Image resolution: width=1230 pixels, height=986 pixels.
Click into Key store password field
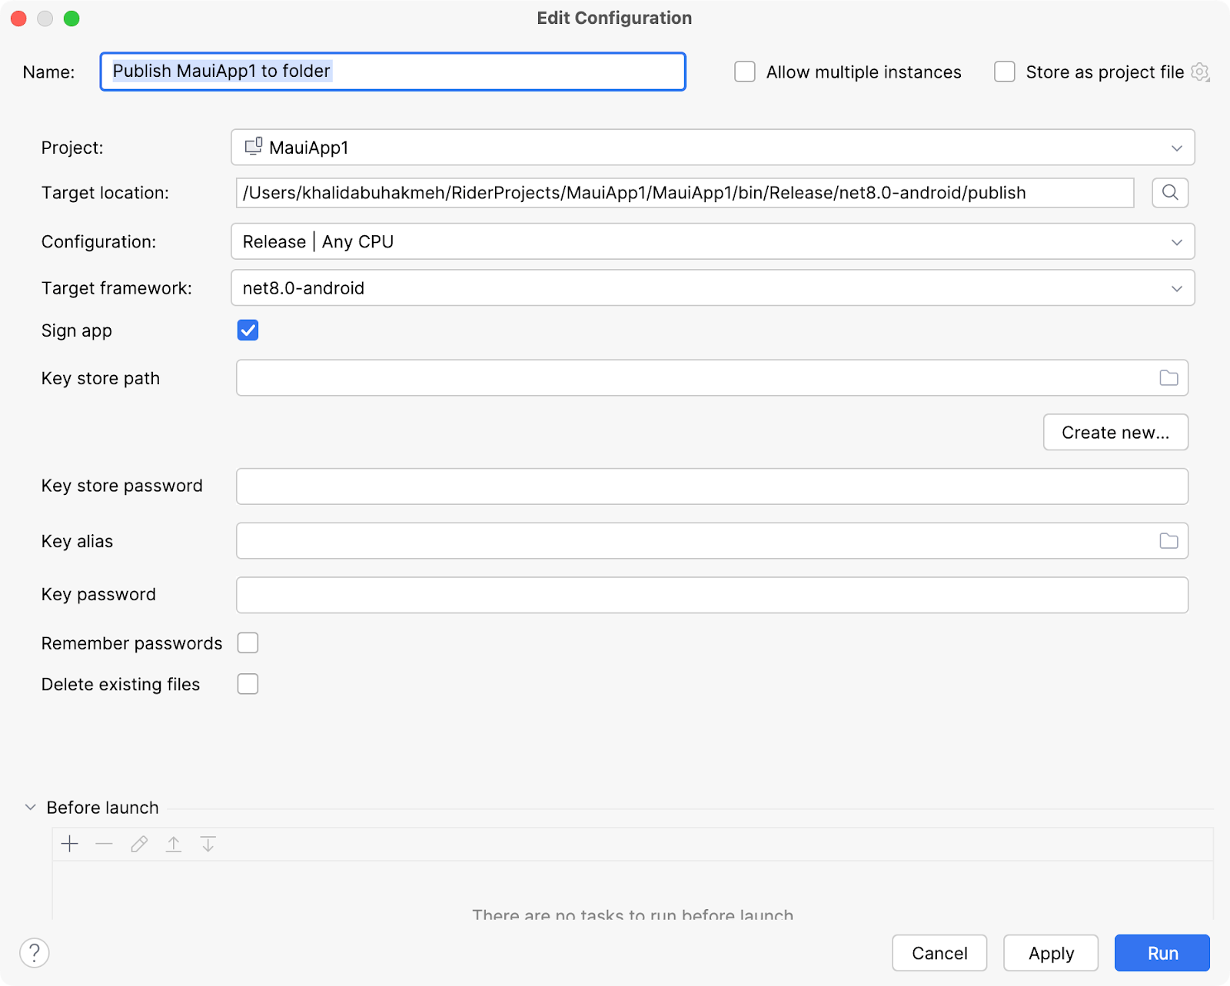pos(712,486)
